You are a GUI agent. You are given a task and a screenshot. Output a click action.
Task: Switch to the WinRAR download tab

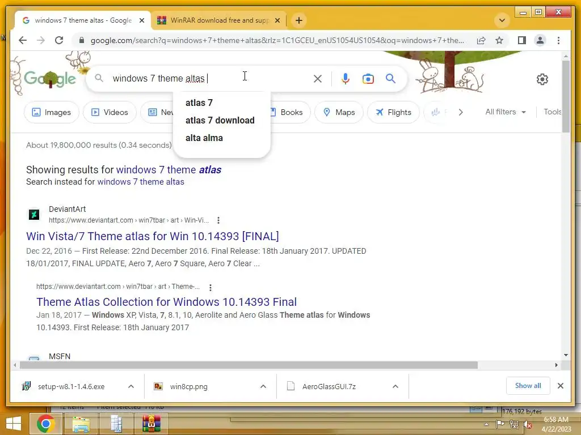point(219,20)
